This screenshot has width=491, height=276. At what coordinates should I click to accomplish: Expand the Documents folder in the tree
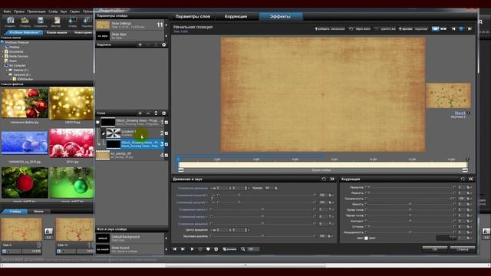point(2,51)
